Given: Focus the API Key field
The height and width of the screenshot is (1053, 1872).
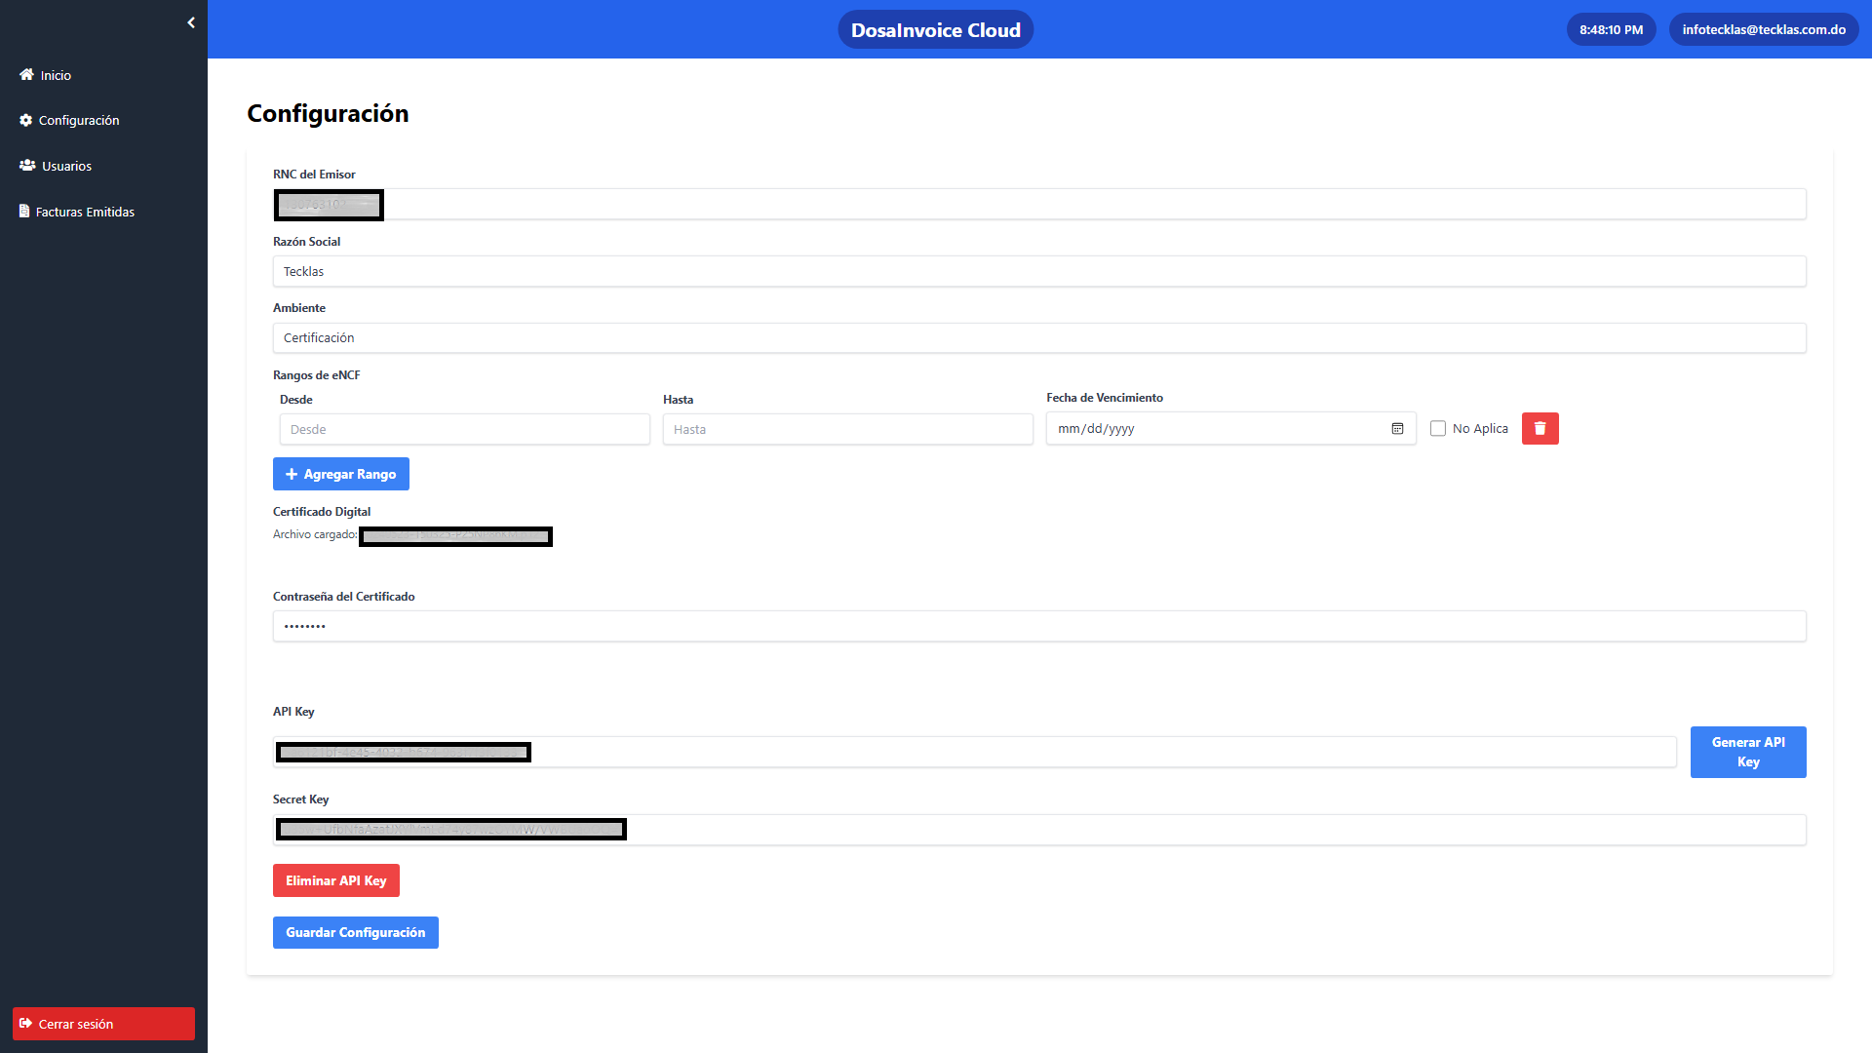Looking at the screenshot, I should pos(974,752).
